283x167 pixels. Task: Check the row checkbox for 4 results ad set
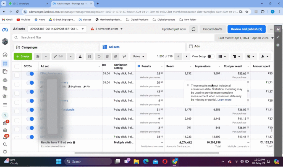[17, 102]
